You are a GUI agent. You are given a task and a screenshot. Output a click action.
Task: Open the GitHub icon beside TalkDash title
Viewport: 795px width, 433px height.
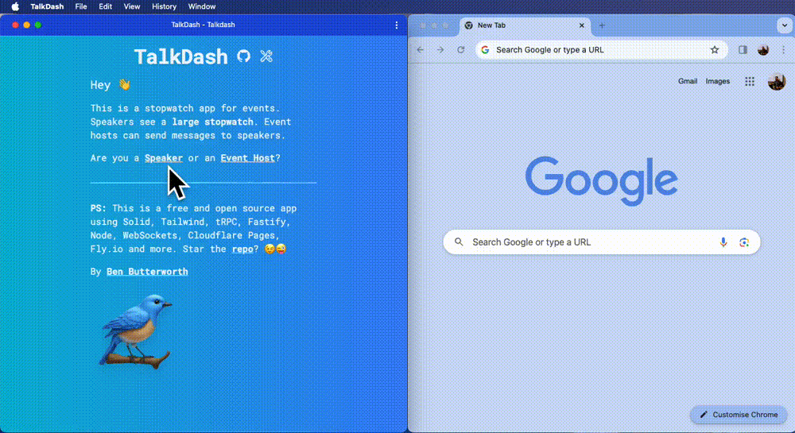[244, 56]
